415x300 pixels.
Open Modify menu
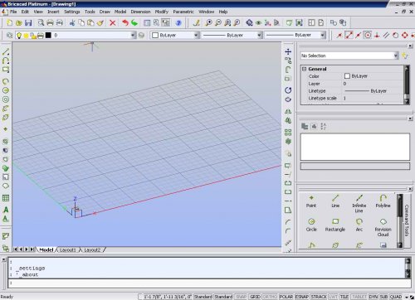162,12
